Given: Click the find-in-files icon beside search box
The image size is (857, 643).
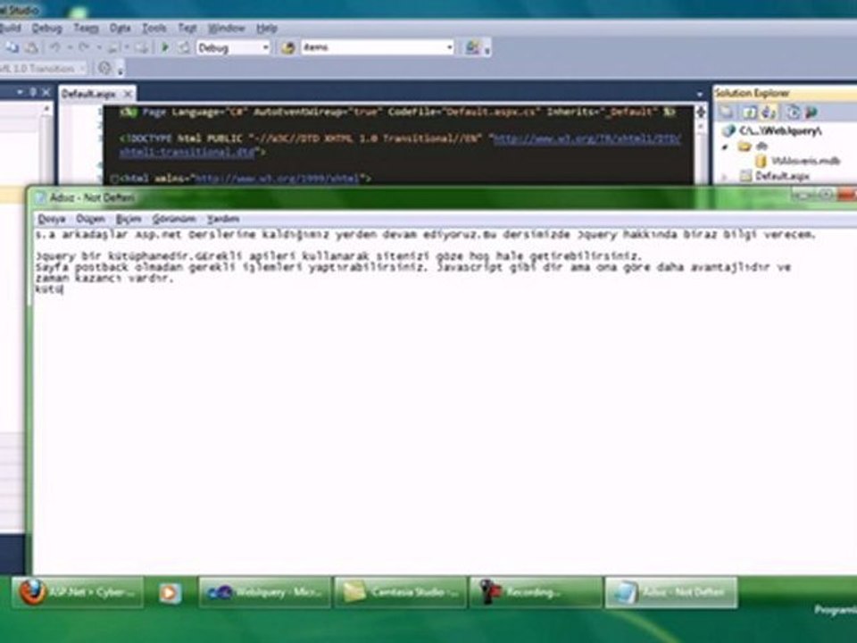Looking at the screenshot, I should [x=288, y=48].
